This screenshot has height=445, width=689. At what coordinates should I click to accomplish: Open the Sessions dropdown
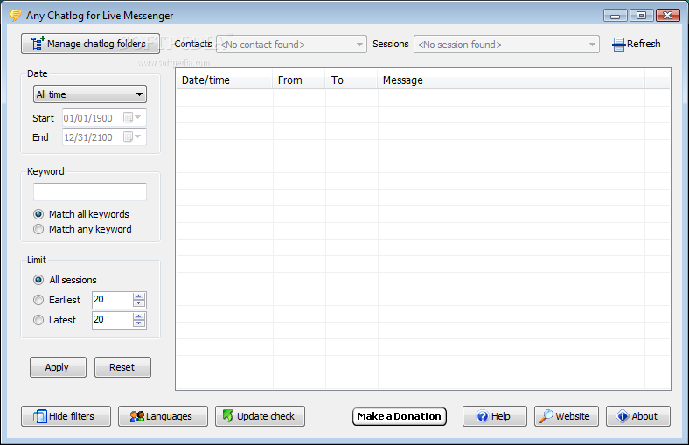(x=506, y=45)
